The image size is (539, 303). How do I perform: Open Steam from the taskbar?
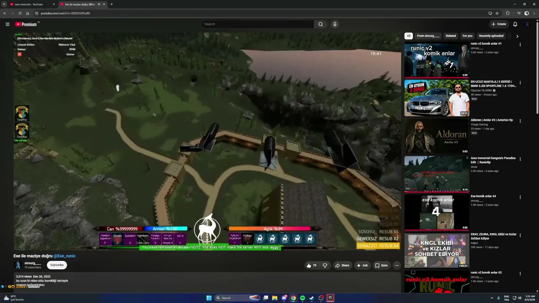tap(312, 298)
